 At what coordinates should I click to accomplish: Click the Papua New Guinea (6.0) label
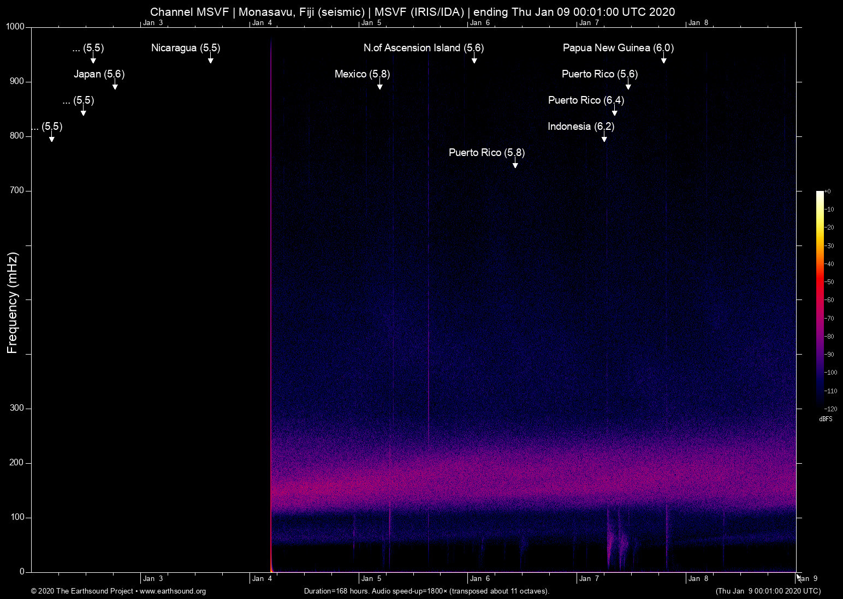618,48
